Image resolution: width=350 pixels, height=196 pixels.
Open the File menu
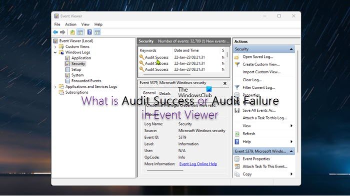[x=57, y=24]
